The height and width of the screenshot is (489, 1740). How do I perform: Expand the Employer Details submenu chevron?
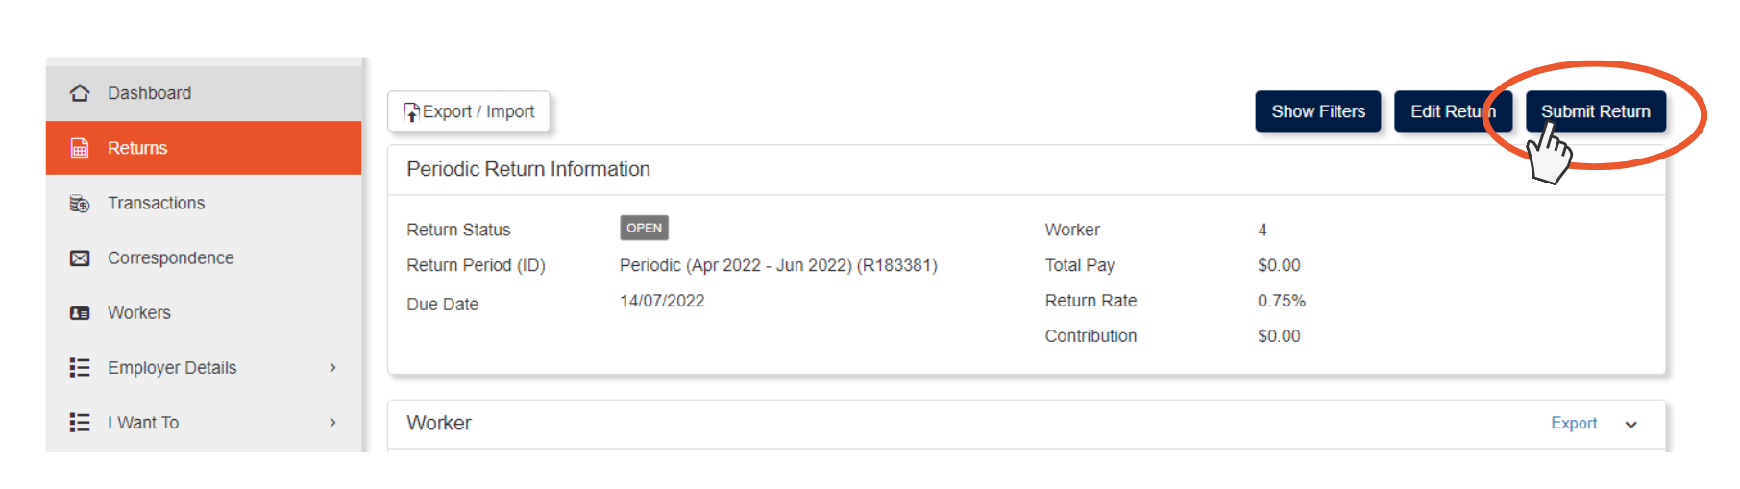pos(332,368)
